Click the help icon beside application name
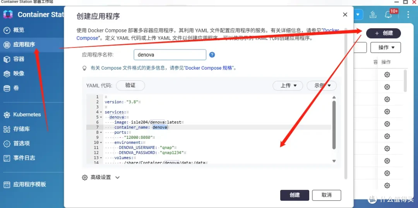Image resolution: width=418 pixels, height=208 pixels. [x=212, y=55]
